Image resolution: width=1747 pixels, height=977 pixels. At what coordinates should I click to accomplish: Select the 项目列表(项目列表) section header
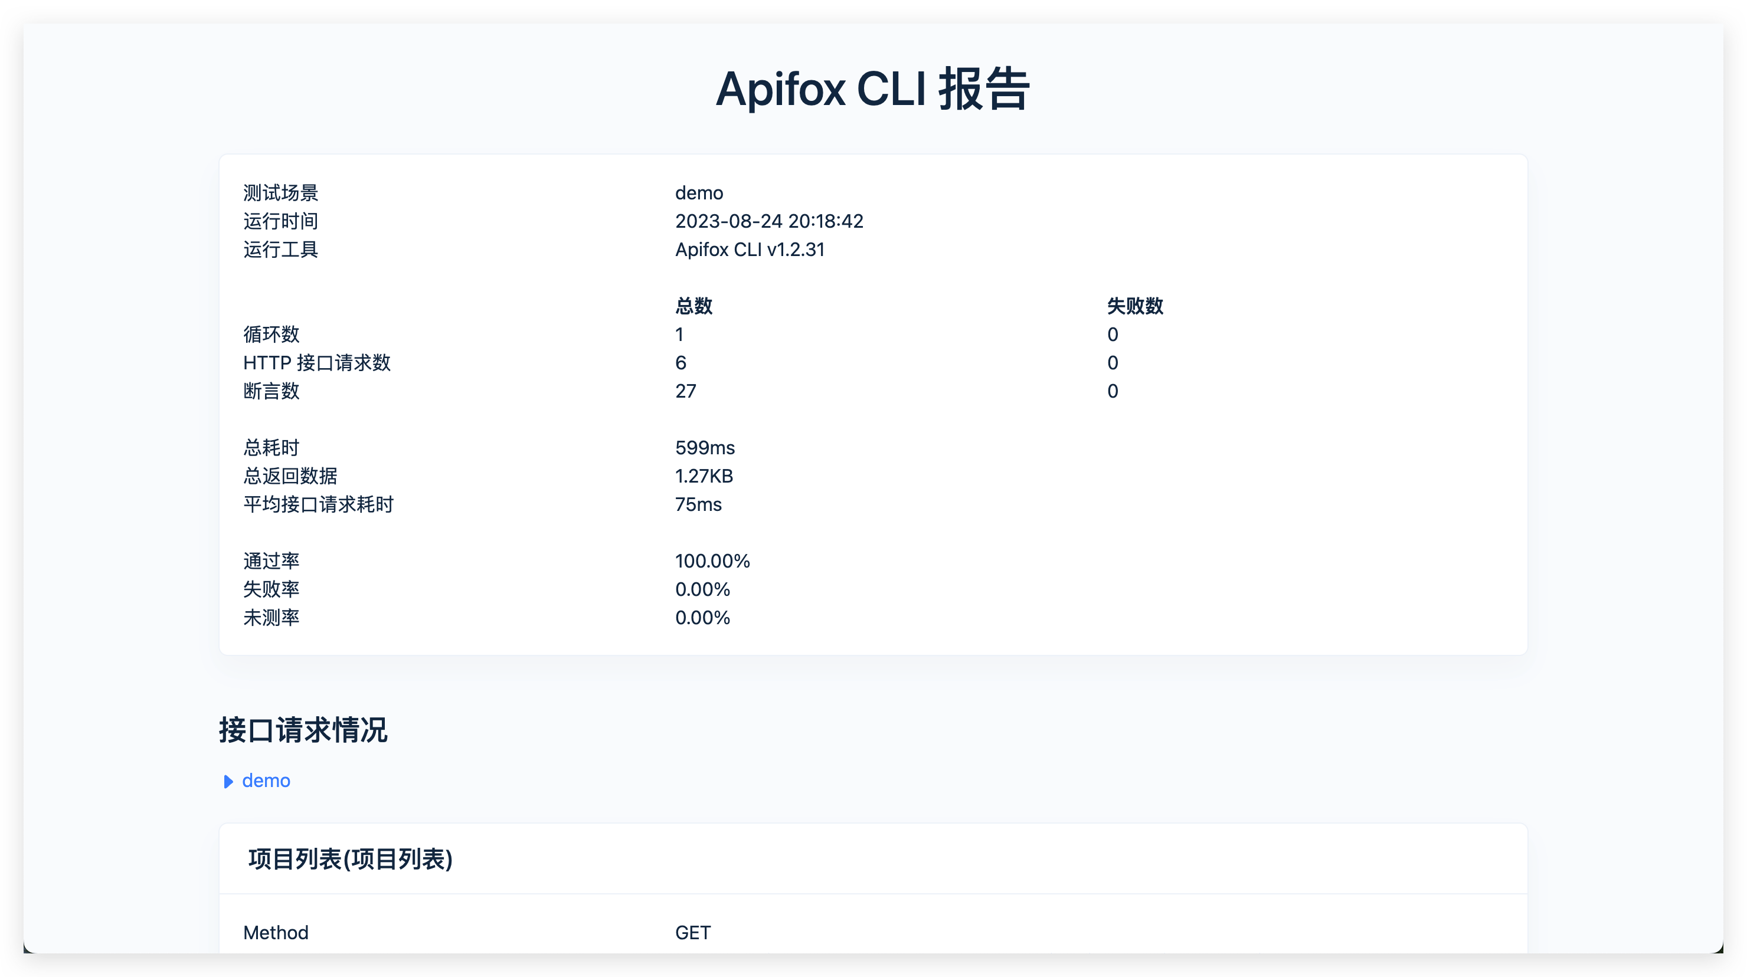point(351,860)
